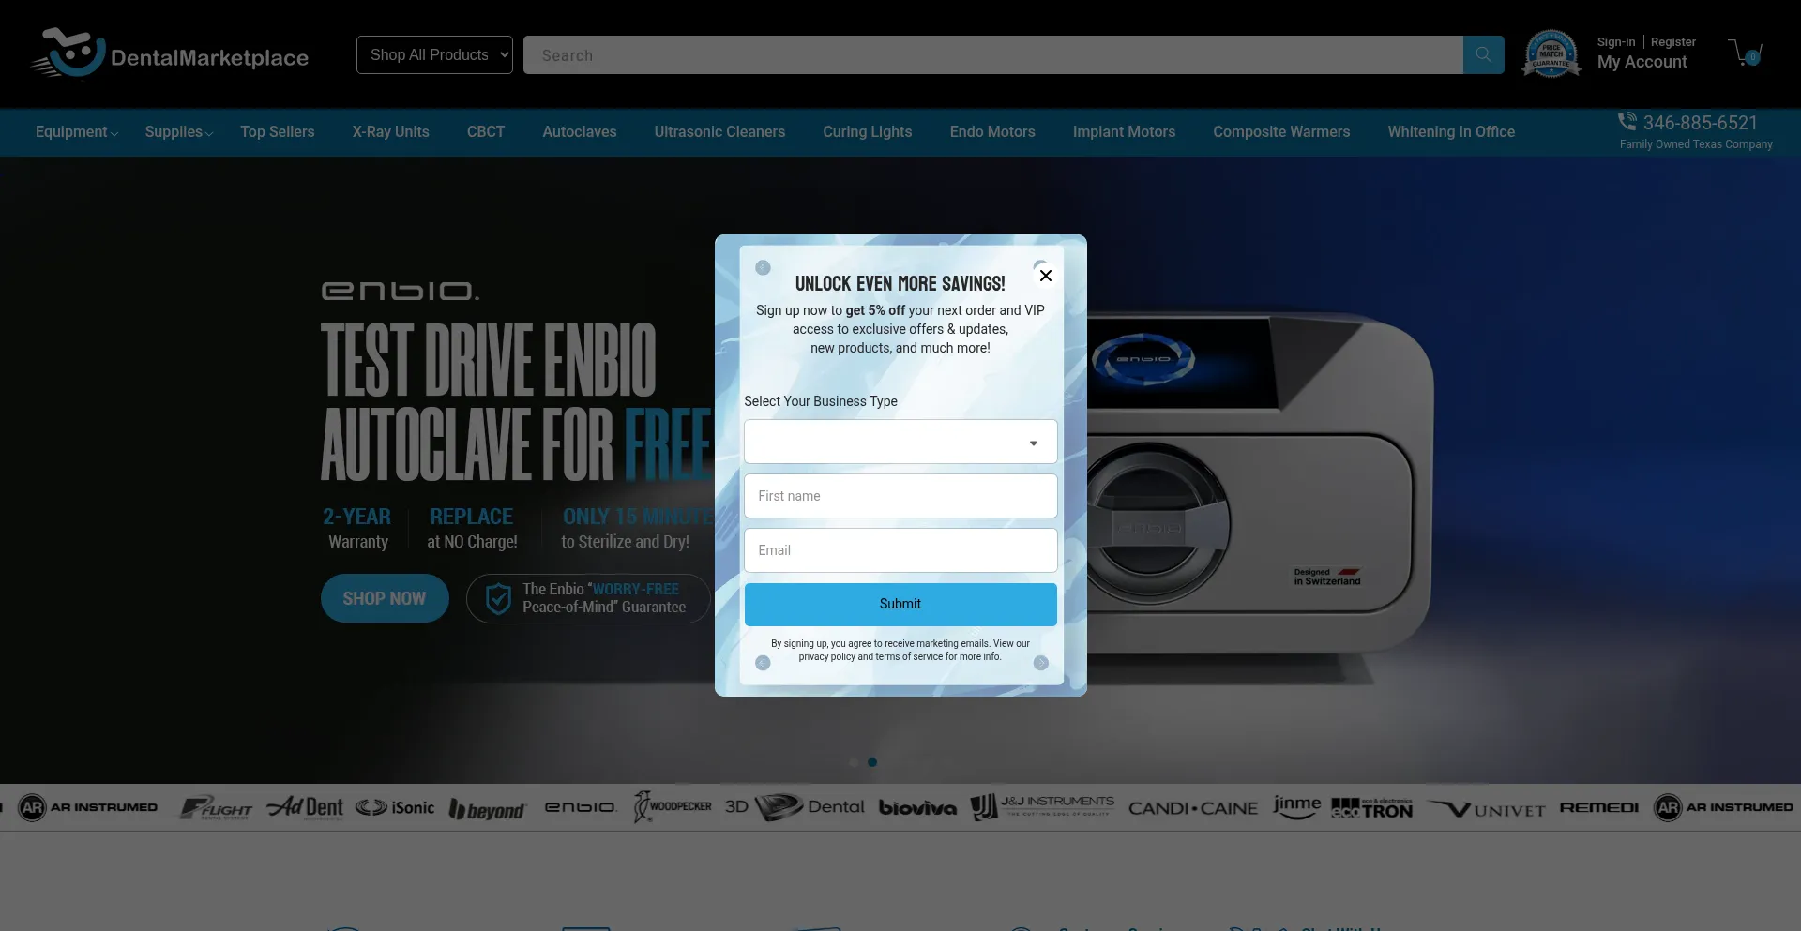This screenshot has height=931, width=1801.
Task: Call the 346-885-6521 phone link
Action: [1701, 123]
